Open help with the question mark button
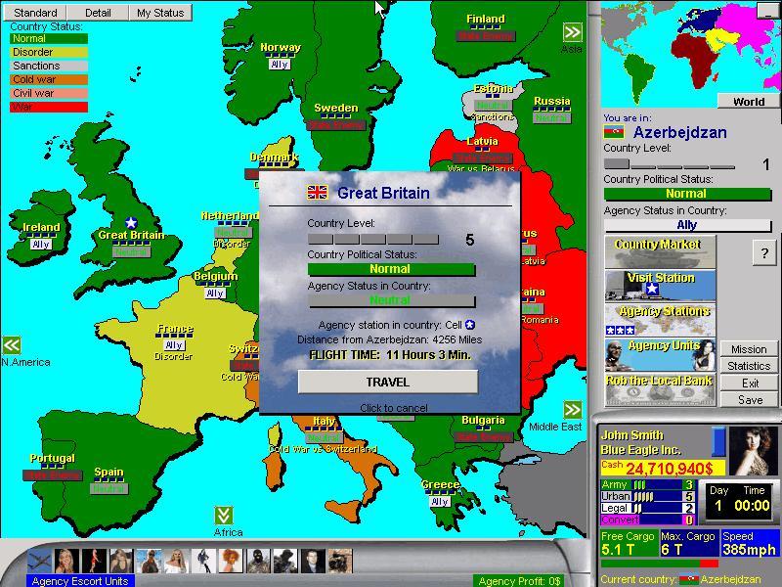This screenshot has height=587, width=782. (x=763, y=252)
